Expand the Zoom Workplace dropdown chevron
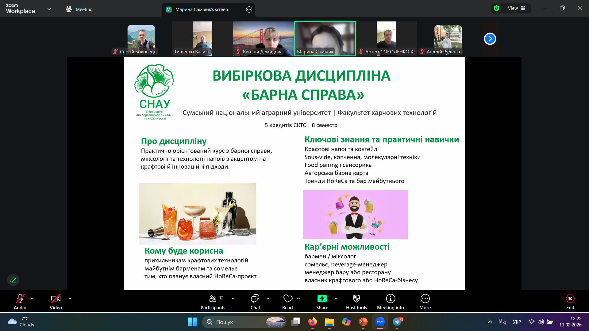The image size is (589, 331). click(49, 9)
